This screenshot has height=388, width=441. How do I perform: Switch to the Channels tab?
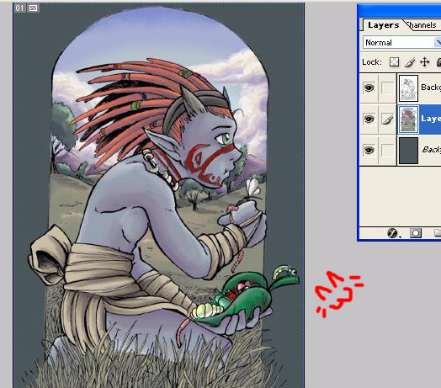coord(422,25)
